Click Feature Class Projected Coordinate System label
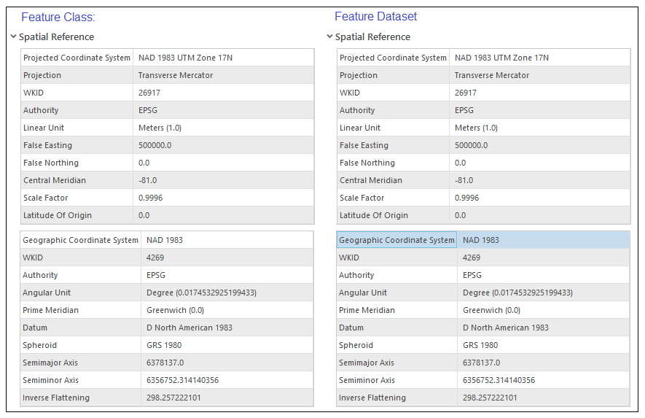 pyautogui.click(x=77, y=58)
